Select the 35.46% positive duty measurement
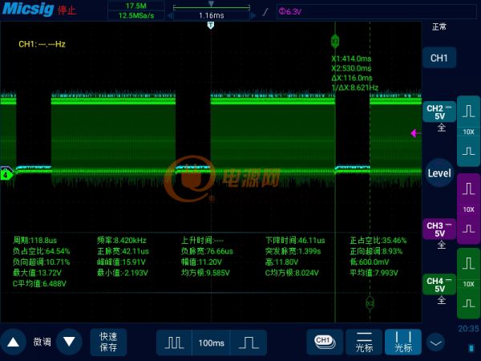This screenshot has width=481, height=361. [x=378, y=241]
